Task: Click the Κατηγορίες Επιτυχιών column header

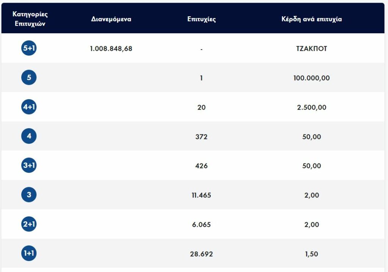Action: [x=30, y=18]
